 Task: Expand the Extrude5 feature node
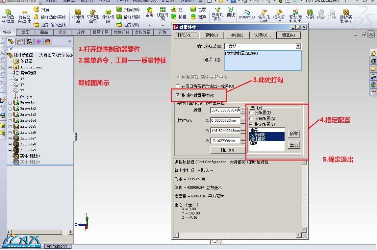pyautogui.click(x=10, y=127)
